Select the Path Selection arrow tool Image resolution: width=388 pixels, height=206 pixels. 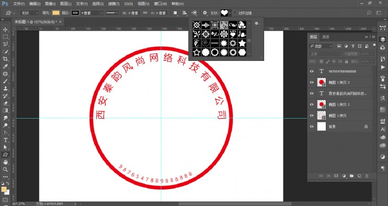point(5,147)
